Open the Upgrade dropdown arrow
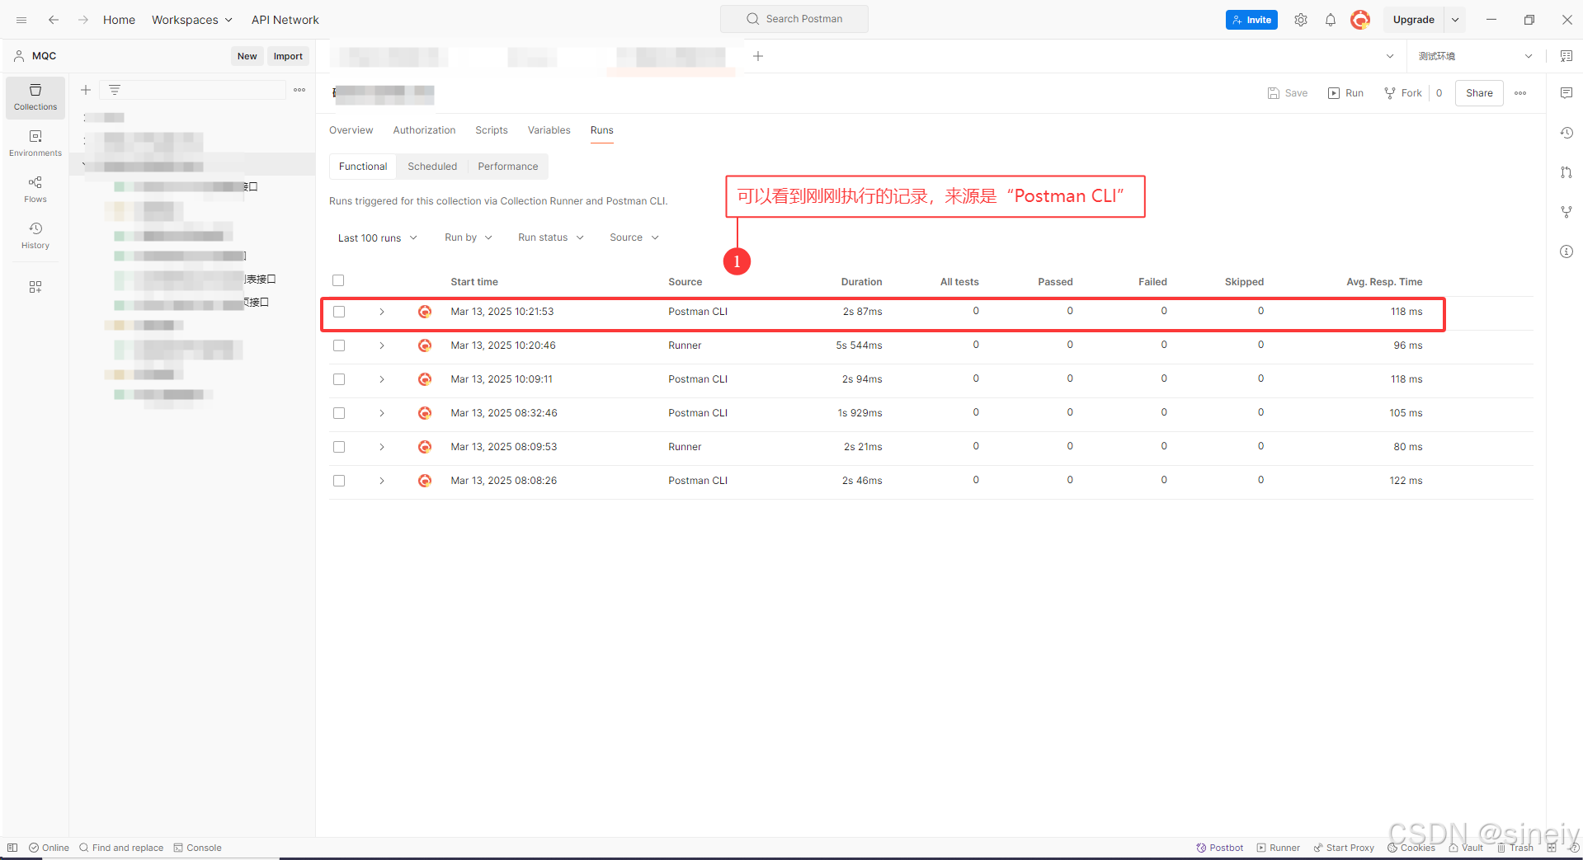 1455,20
